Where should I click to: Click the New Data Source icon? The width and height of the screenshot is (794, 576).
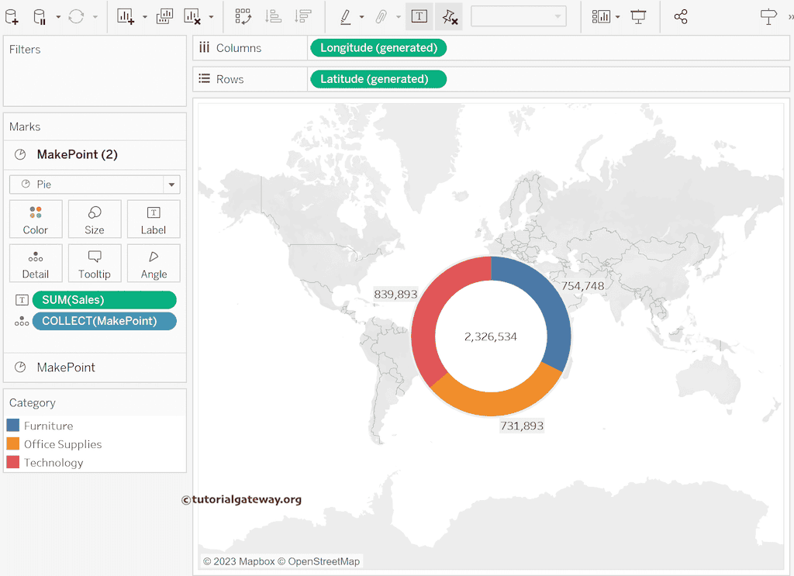coord(12,16)
